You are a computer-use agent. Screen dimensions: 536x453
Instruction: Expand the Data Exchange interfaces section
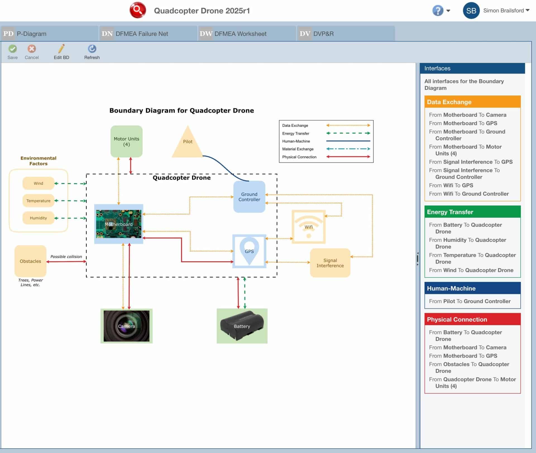point(473,102)
